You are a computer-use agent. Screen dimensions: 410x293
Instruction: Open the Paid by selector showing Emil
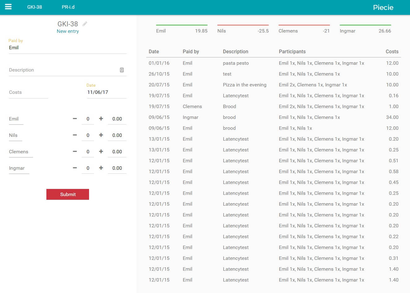point(67,48)
